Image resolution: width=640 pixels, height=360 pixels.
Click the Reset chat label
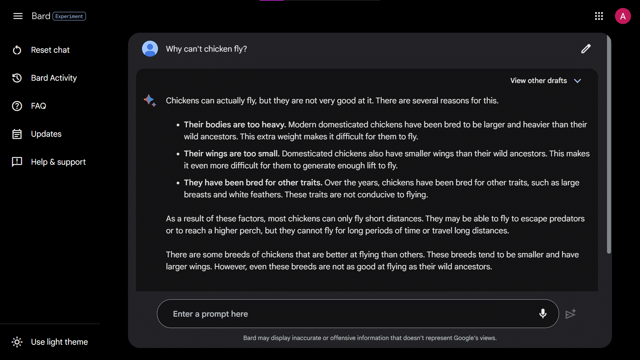pos(50,50)
